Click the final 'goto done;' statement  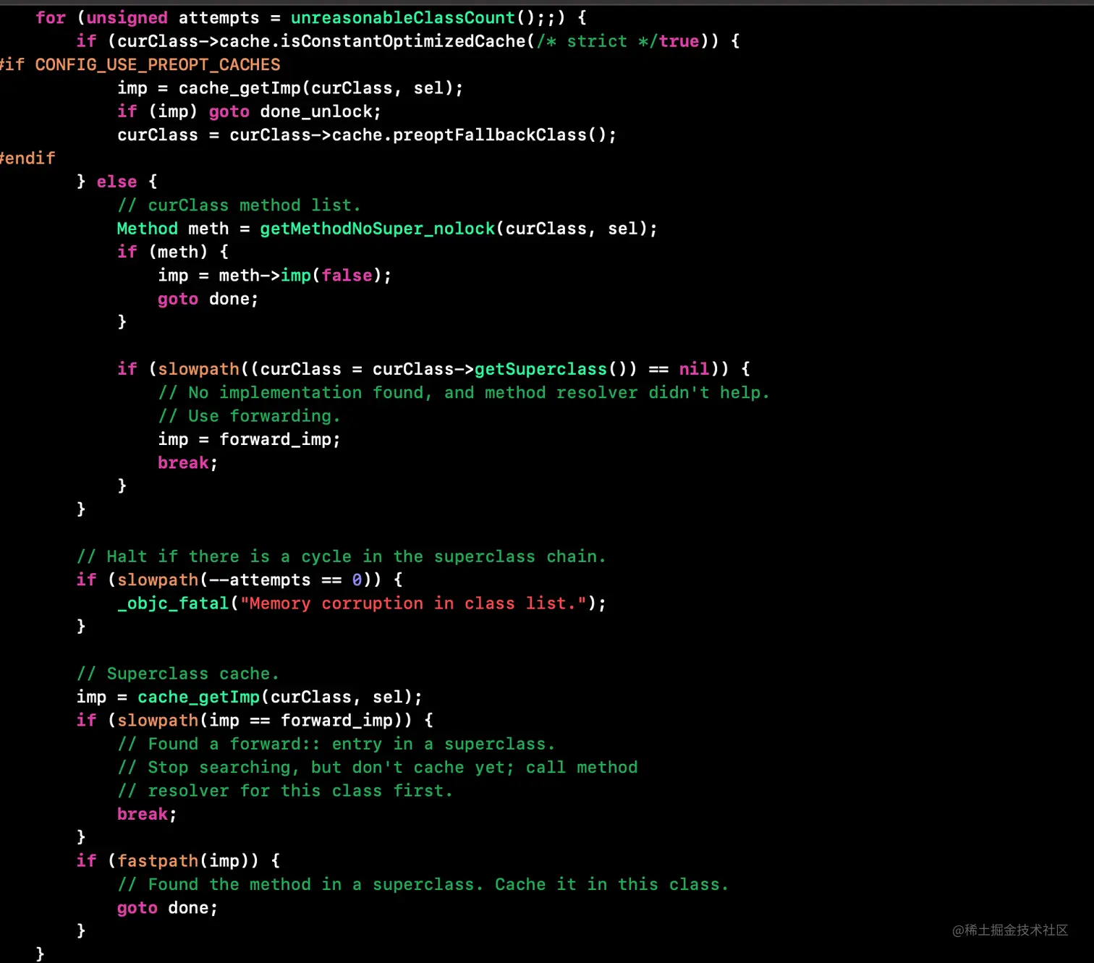point(168,908)
